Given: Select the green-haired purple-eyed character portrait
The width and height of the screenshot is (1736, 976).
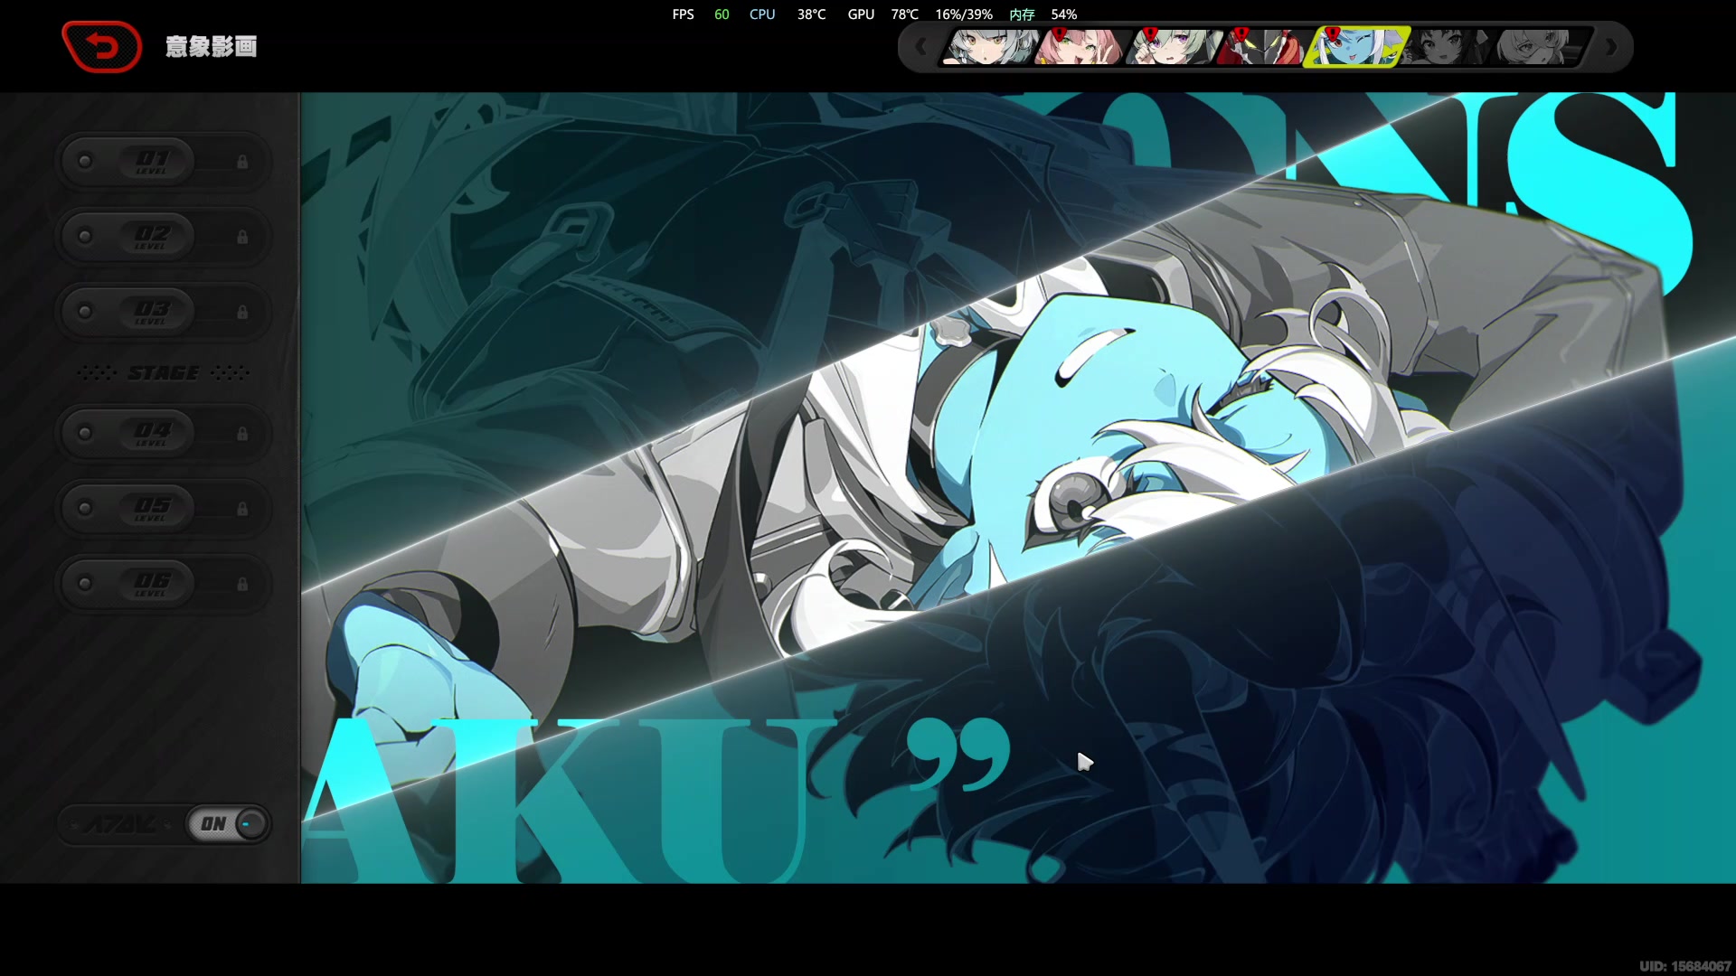Looking at the screenshot, I should [x=1172, y=46].
